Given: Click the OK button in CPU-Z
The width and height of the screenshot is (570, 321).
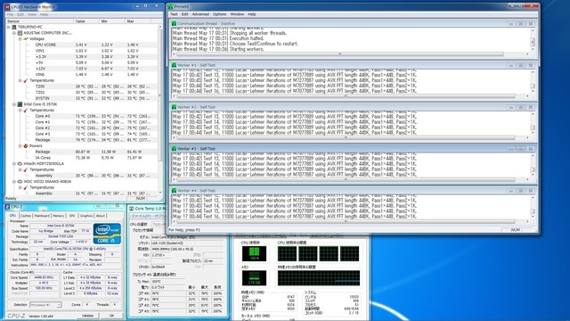Looking at the screenshot, I should pyautogui.click(x=111, y=316).
